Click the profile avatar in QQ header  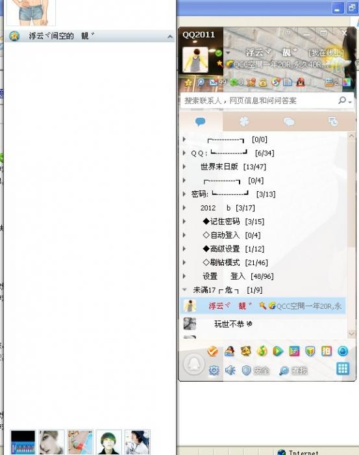195,60
